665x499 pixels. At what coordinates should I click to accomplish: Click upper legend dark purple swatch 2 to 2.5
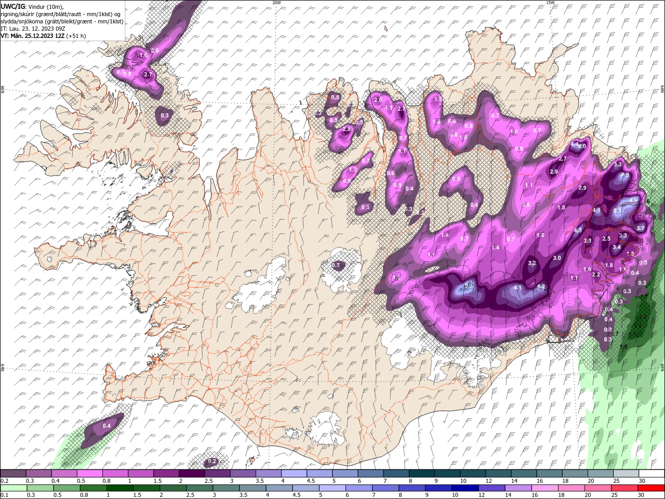tap(191, 474)
